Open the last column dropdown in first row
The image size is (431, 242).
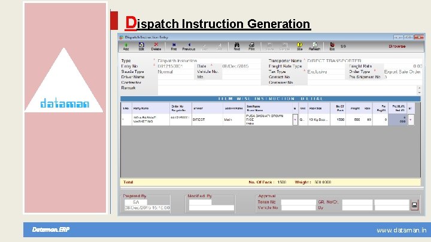coord(411,120)
